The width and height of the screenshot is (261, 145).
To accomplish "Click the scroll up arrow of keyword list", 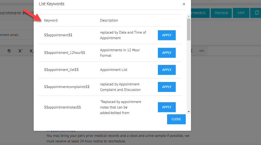I will pyautogui.click(x=189, y=17).
